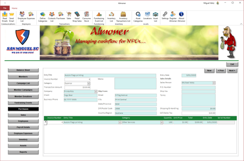Click the Memo text area
The height and width of the screenshot is (161, 244).
135,84
